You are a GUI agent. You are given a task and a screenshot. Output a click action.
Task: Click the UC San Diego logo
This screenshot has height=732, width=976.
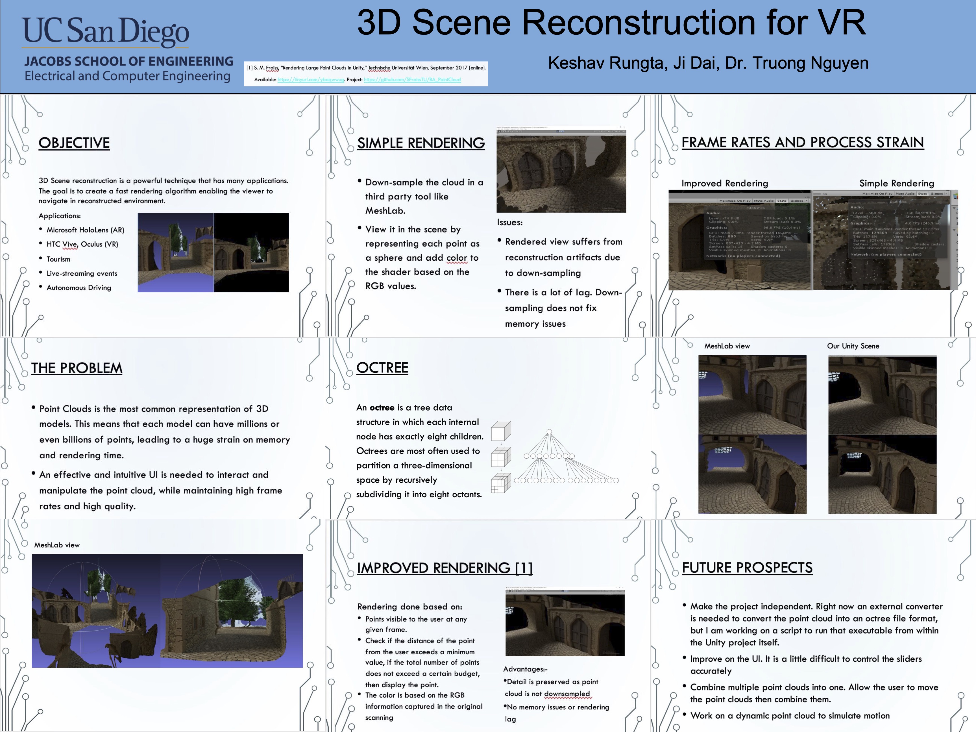click(x=105, y=32)
